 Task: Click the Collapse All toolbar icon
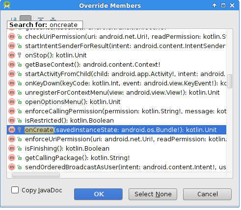[x=53, y=19]
